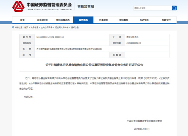
Task: Click the 2024年6月14日 date at bottom
Action: [142, 129]
